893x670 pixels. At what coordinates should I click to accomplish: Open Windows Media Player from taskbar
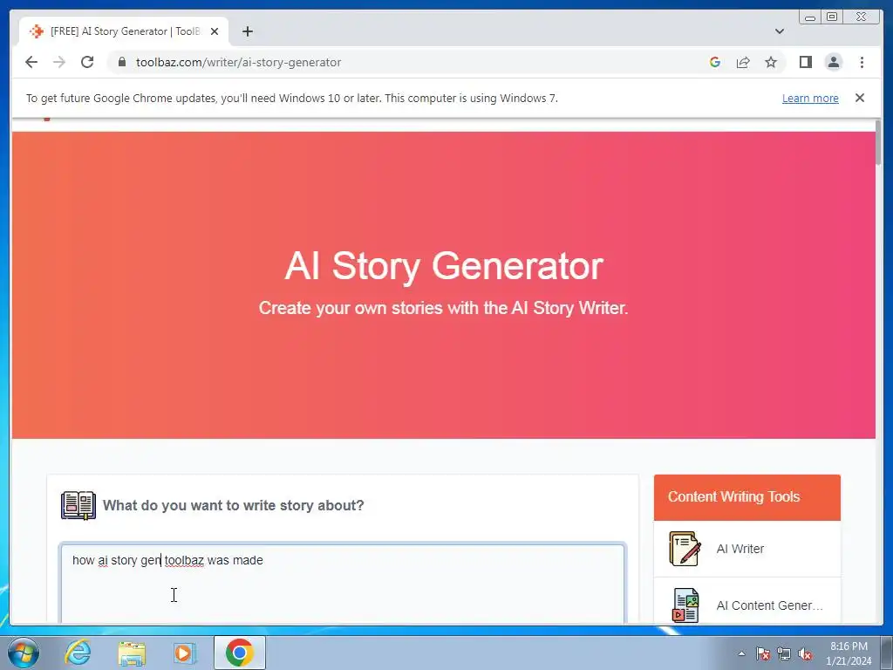(185, 653)
